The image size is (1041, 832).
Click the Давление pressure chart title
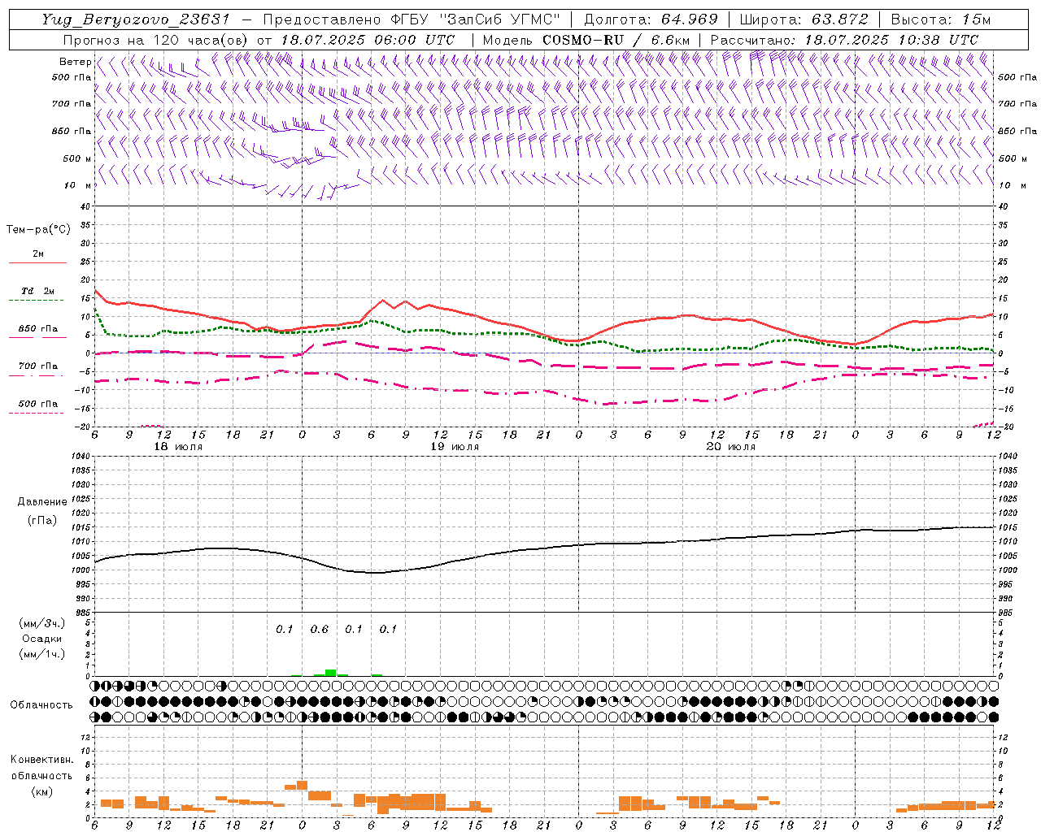42,502
